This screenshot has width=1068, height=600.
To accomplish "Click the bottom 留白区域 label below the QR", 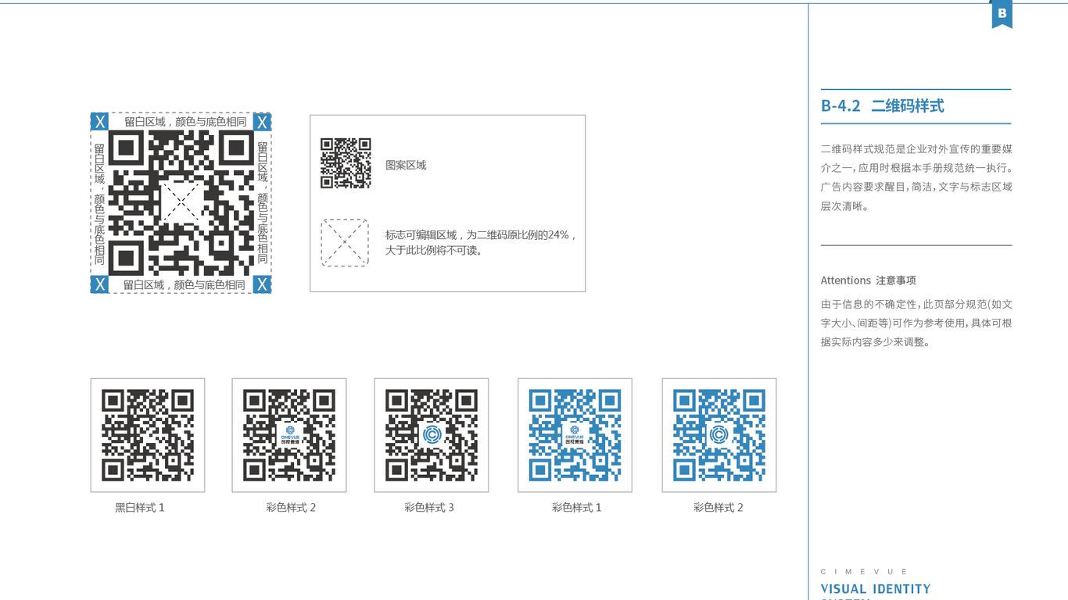I will click(x=185, y=285).
